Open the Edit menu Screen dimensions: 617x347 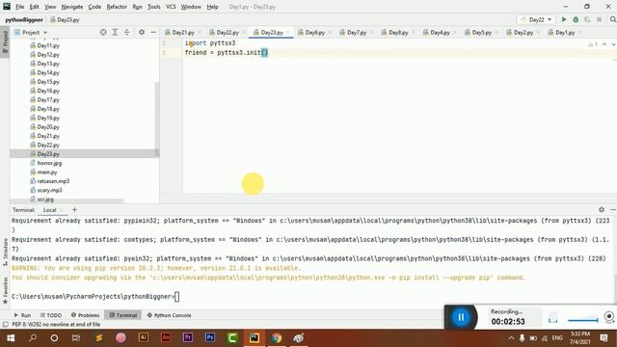point(35,7)
